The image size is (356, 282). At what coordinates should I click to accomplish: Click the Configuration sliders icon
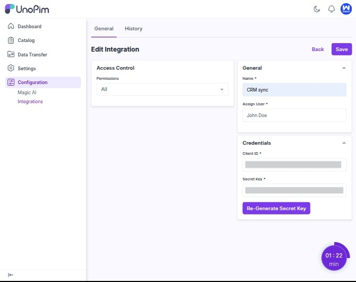tap(11, 82)
